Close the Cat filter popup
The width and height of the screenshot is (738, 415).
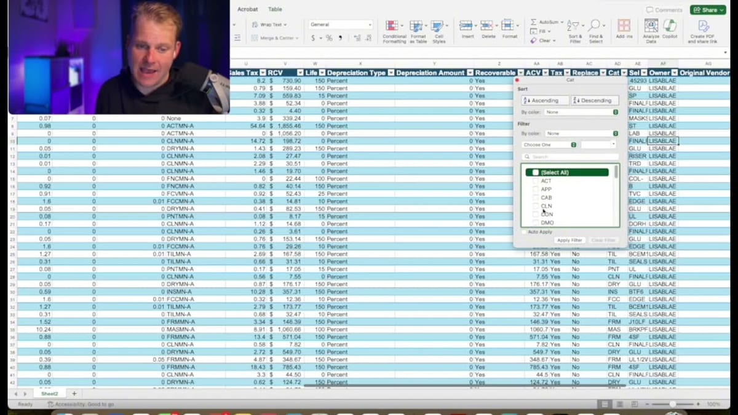click(517, 80)
